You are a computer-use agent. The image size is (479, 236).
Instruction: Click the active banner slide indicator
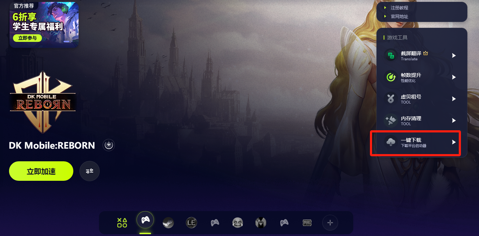click(x=66, y=41)
